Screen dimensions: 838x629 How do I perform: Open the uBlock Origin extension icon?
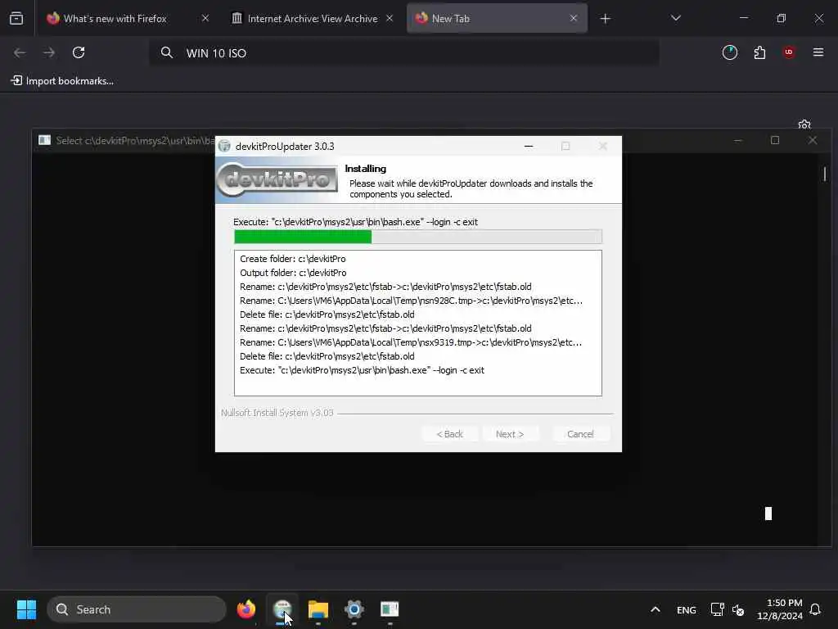coord(789,52)
